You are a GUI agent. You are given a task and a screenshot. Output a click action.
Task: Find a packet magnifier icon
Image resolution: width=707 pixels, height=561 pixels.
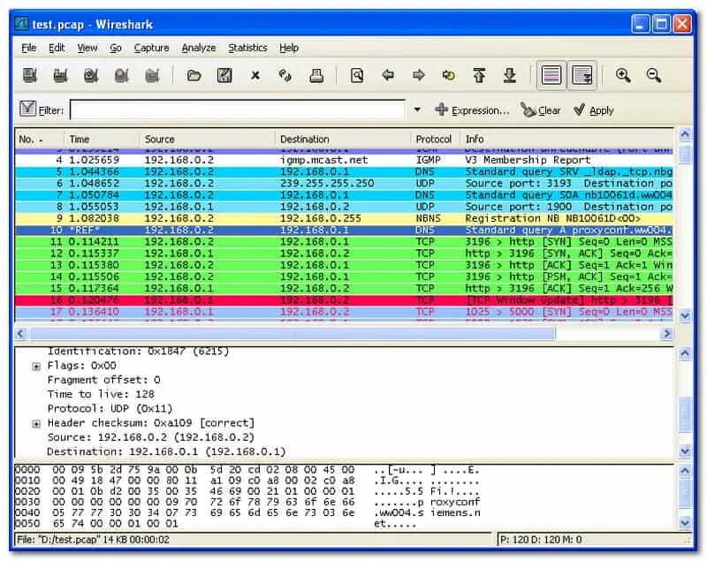coord(357,75)
